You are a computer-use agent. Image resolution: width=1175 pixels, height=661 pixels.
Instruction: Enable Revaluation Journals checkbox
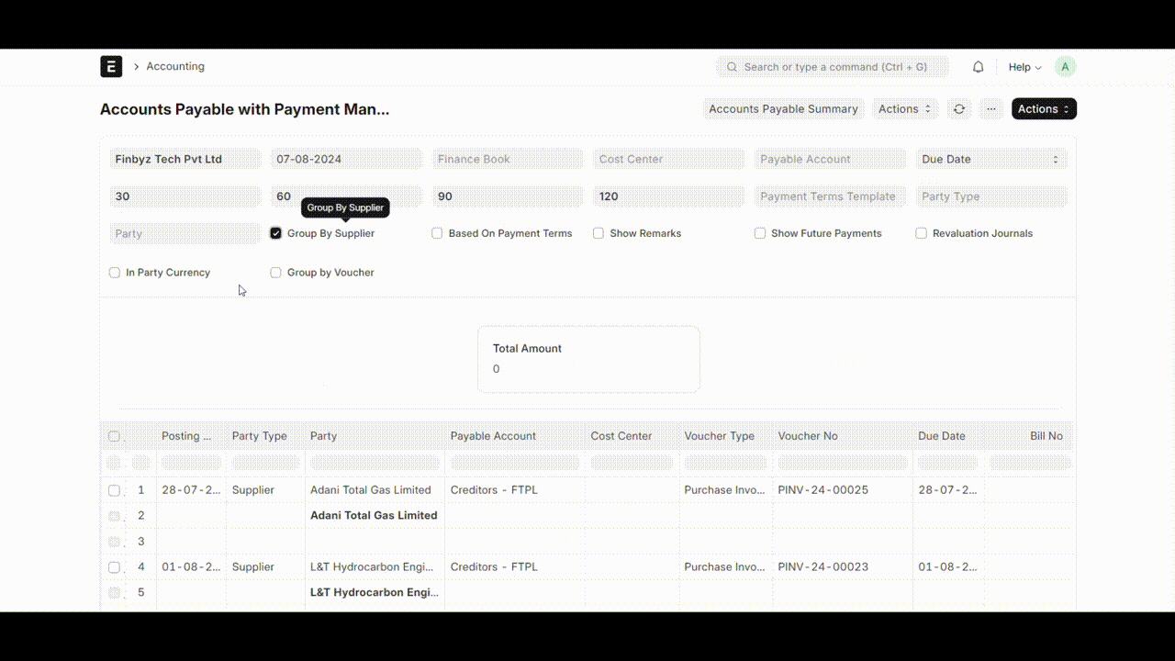click(x=922, y=233)
